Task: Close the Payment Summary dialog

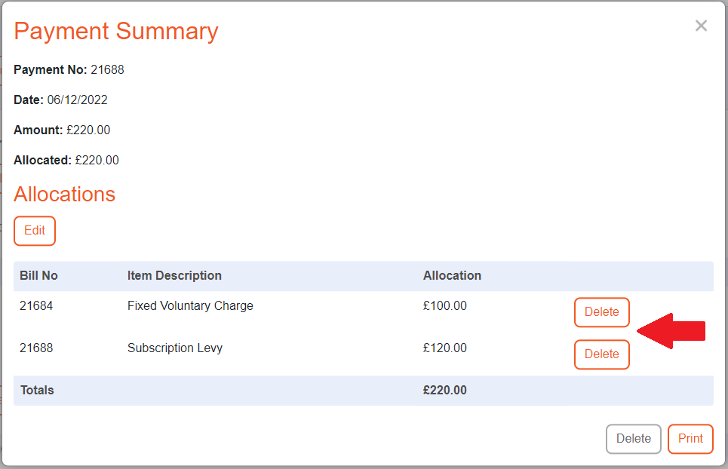Action: click(x=701, y=25)
